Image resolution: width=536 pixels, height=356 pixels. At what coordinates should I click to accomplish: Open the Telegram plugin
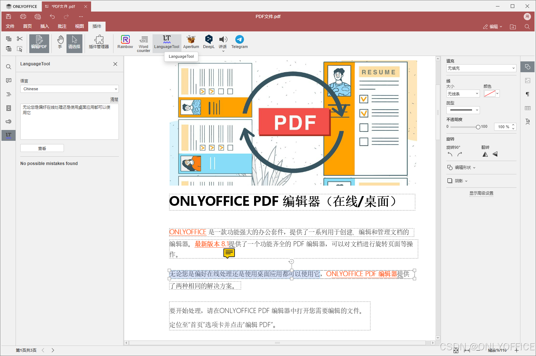[239, 43]
